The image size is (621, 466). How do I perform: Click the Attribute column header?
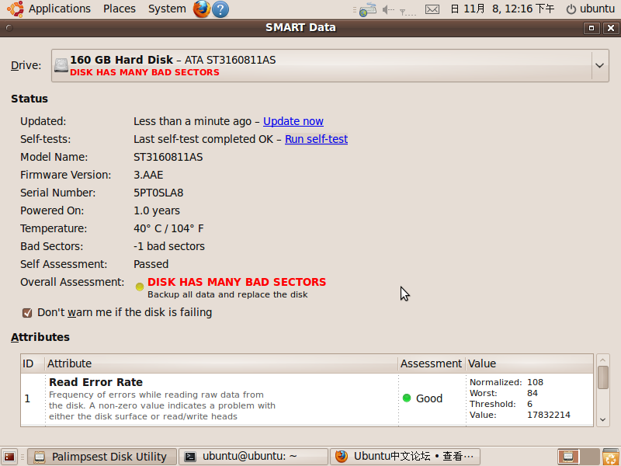(221, 363)
